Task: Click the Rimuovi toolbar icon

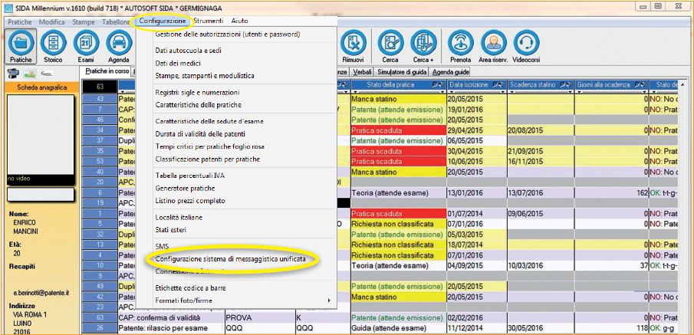Action: pos(353,45)
